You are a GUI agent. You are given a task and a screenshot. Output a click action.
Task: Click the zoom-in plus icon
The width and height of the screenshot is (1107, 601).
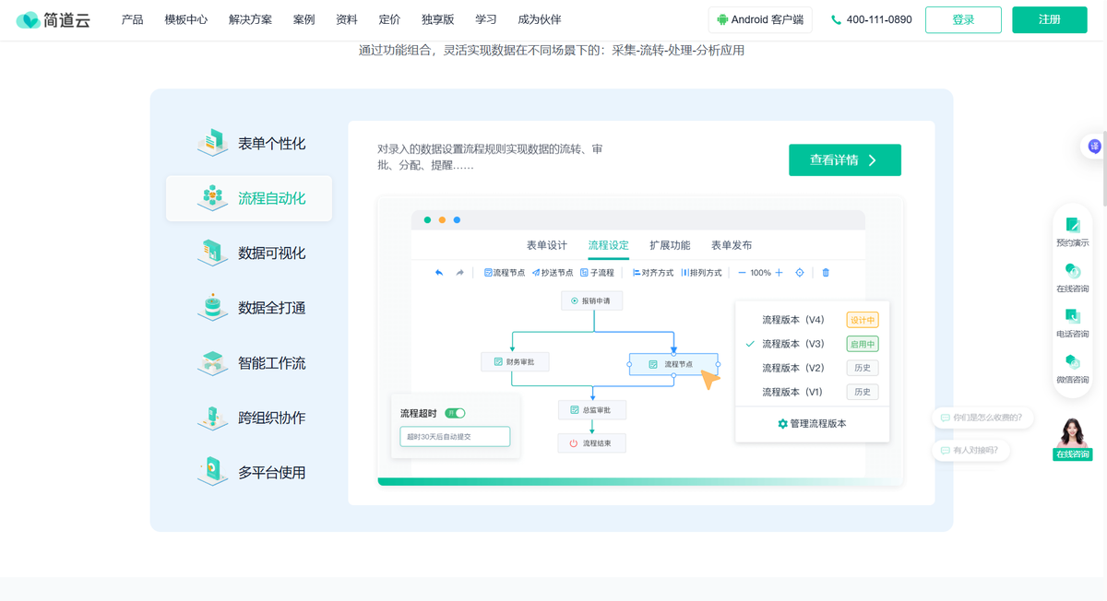(779, 273)
